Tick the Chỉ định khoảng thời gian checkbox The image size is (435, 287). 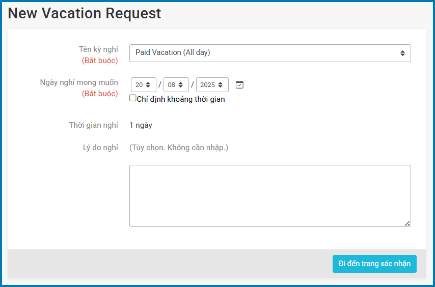133,98
